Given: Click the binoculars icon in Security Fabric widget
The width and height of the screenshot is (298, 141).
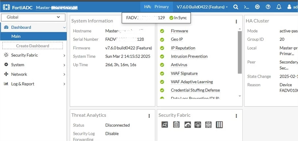Looking at the screenshot, I should pyautogui.click(x=208, y=125).
